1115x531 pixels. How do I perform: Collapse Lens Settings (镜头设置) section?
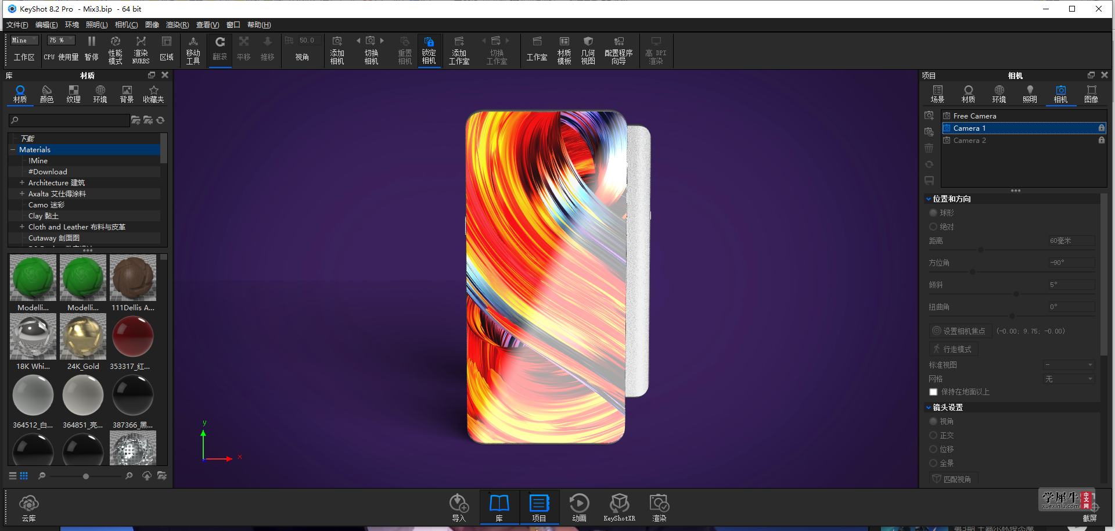(x=929, y=408)
